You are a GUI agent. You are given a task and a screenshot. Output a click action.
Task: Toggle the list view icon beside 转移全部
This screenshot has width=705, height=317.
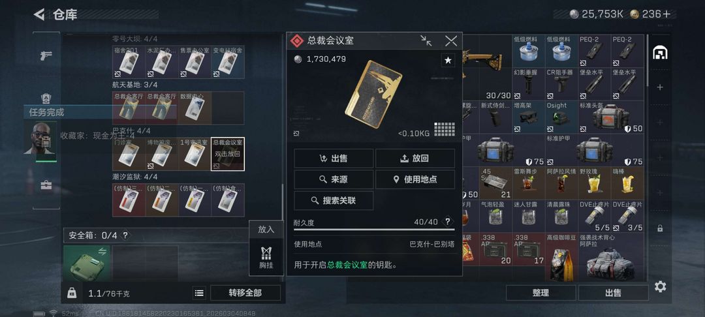pos(199,294)
